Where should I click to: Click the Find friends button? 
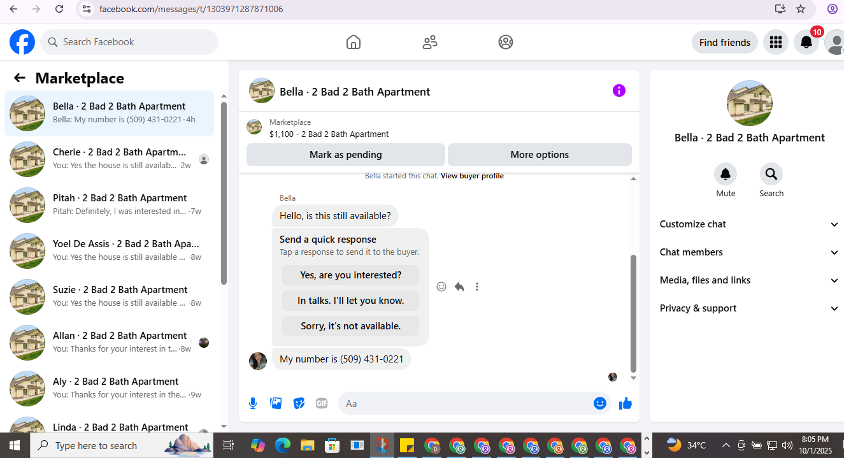click(725, 42)
